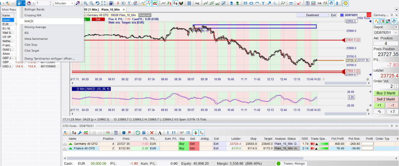Click the fit-to-screen expand arrows icon

pos(103,3)
